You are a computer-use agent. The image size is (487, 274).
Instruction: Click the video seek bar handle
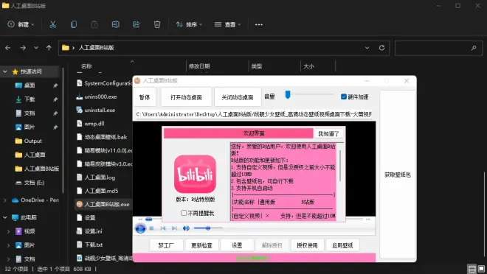click(149, 219)
